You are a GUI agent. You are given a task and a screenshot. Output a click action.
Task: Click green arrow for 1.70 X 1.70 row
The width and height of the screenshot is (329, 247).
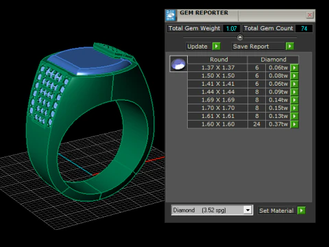pos(295,108)
